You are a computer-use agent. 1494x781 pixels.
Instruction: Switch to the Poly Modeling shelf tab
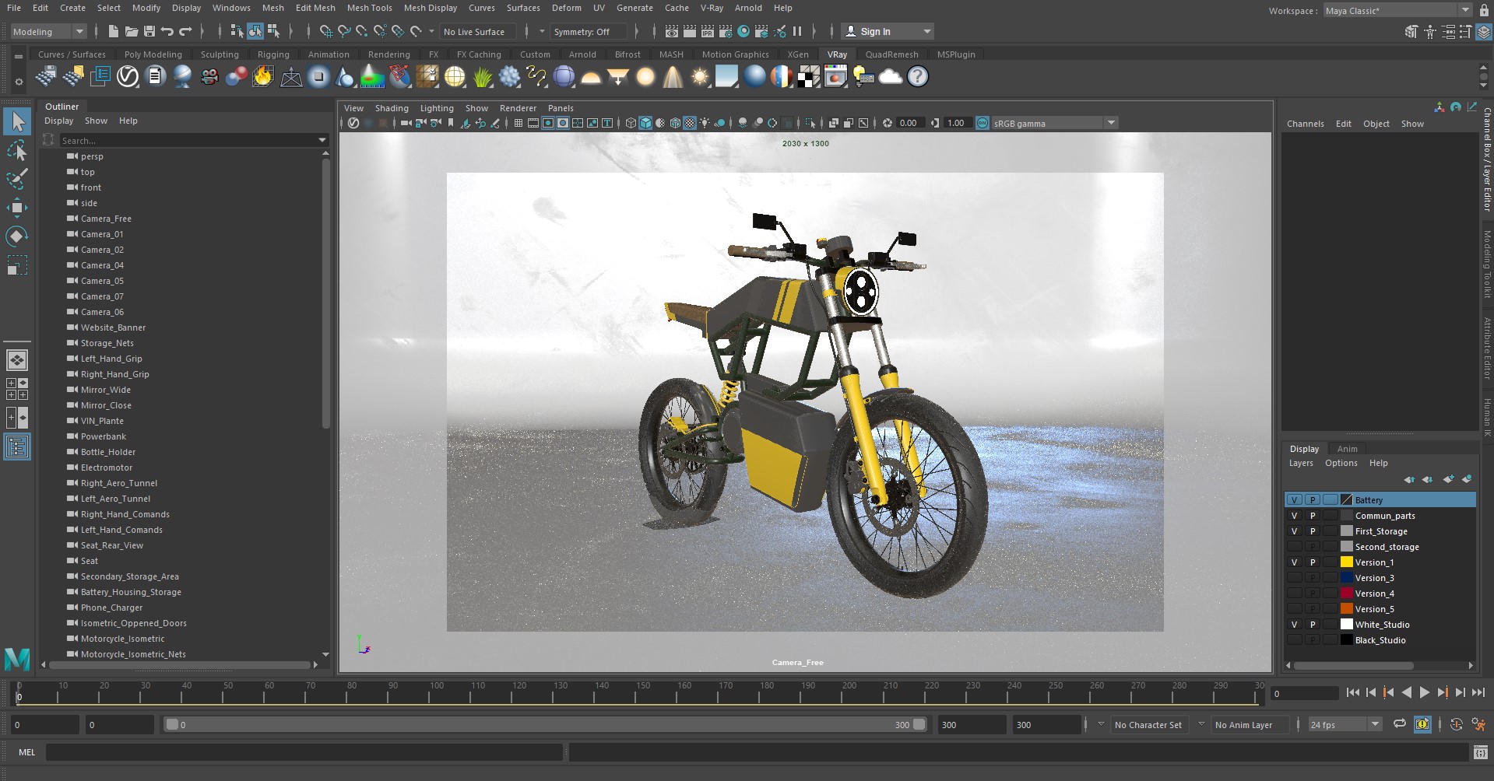[x=153, y=54]
